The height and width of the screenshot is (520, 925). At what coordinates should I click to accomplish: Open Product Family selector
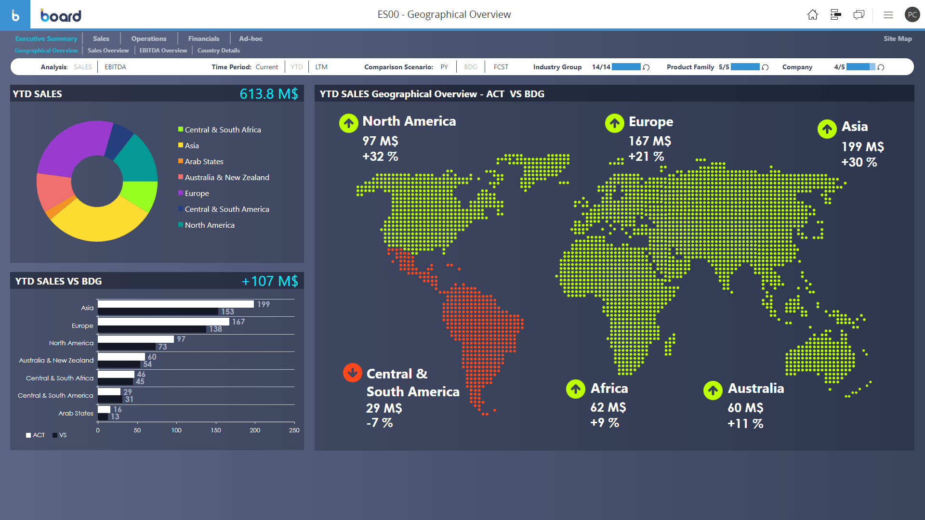690,67
